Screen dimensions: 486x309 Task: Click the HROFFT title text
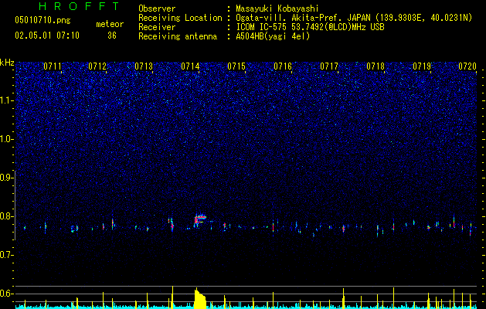click(80, 6)
